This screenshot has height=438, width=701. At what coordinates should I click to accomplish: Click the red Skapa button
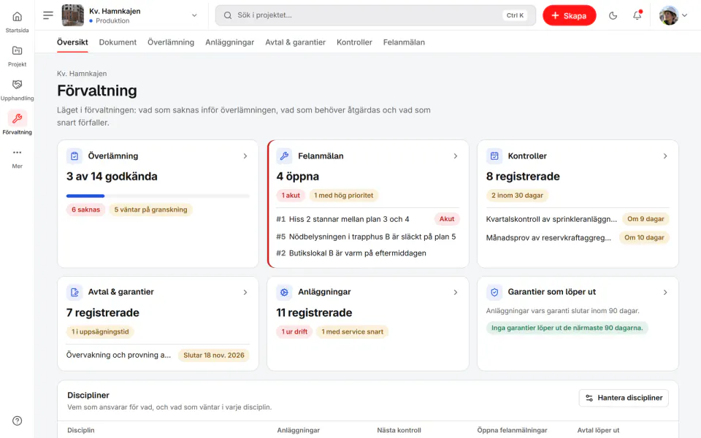(x=569, y=15)
